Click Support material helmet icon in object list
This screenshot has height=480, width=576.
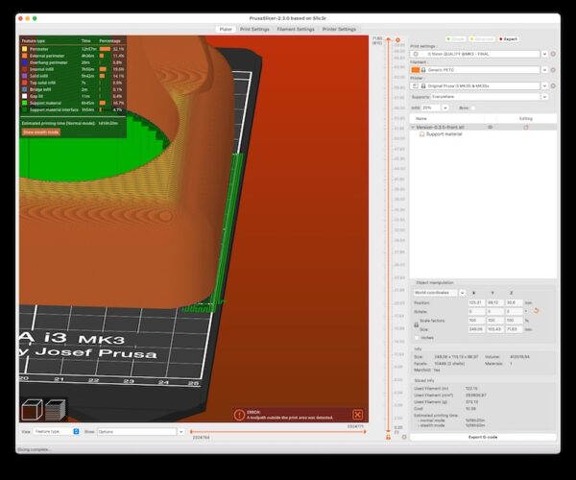pyautogui.click(x=421, y=134)
